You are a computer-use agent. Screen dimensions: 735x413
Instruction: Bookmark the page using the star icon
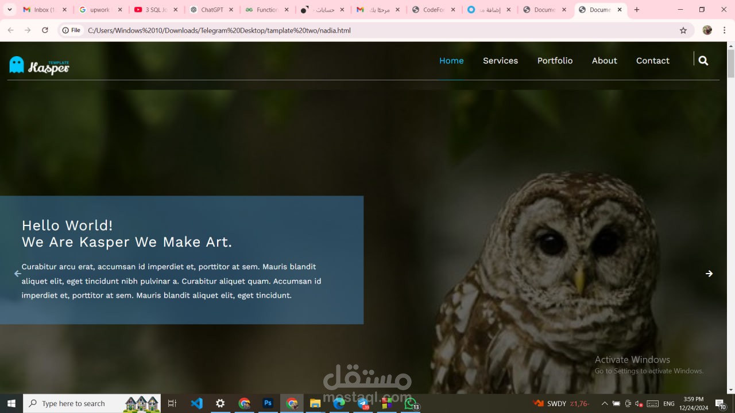[683, 30]
